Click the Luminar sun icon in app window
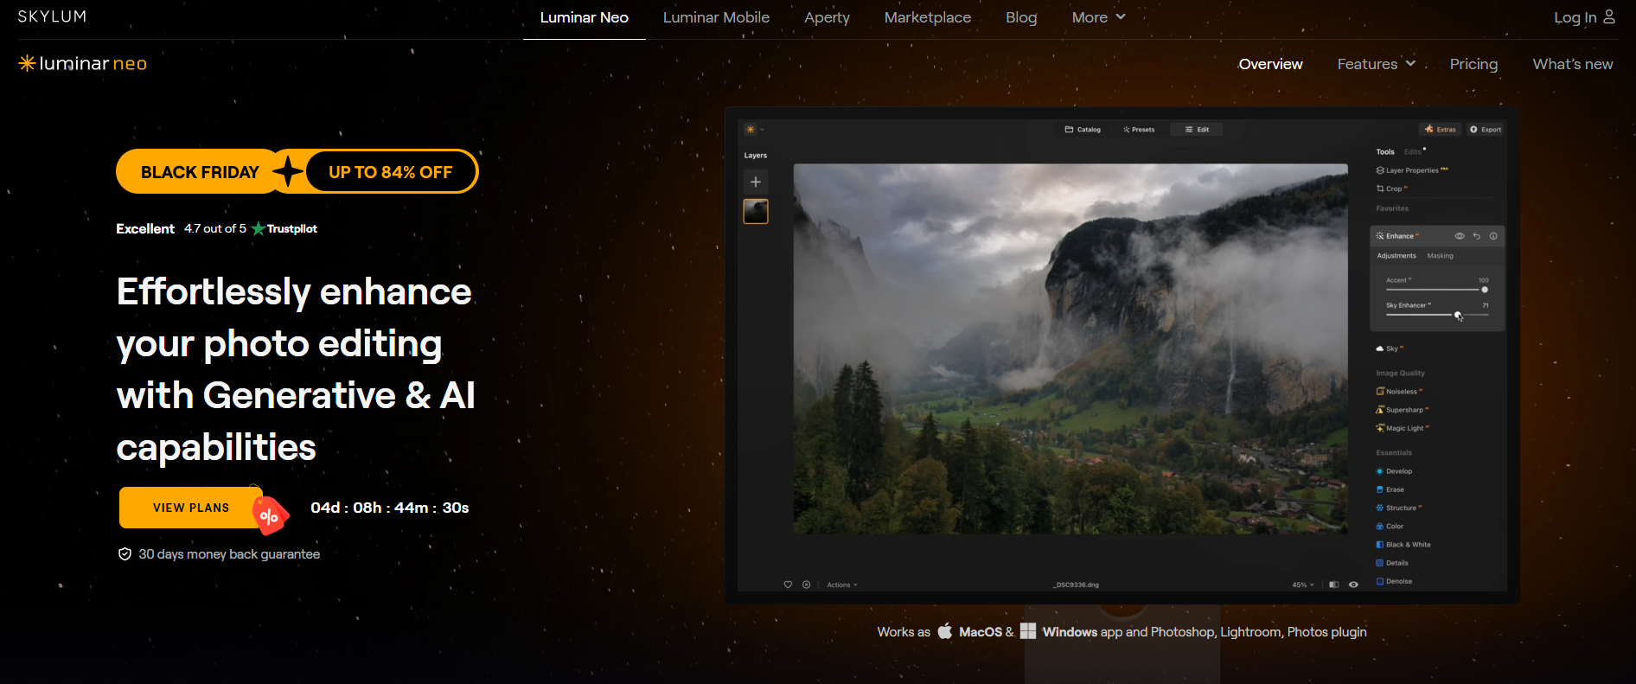 point(750,130)
